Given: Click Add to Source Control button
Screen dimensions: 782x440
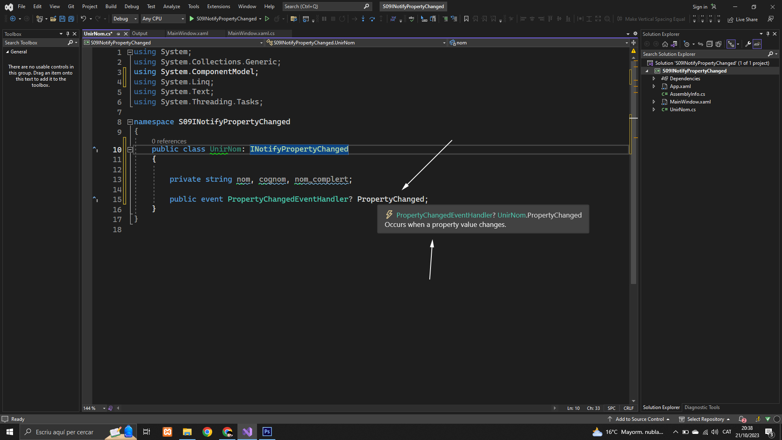Looking at the screenshot, I should 639,419.
